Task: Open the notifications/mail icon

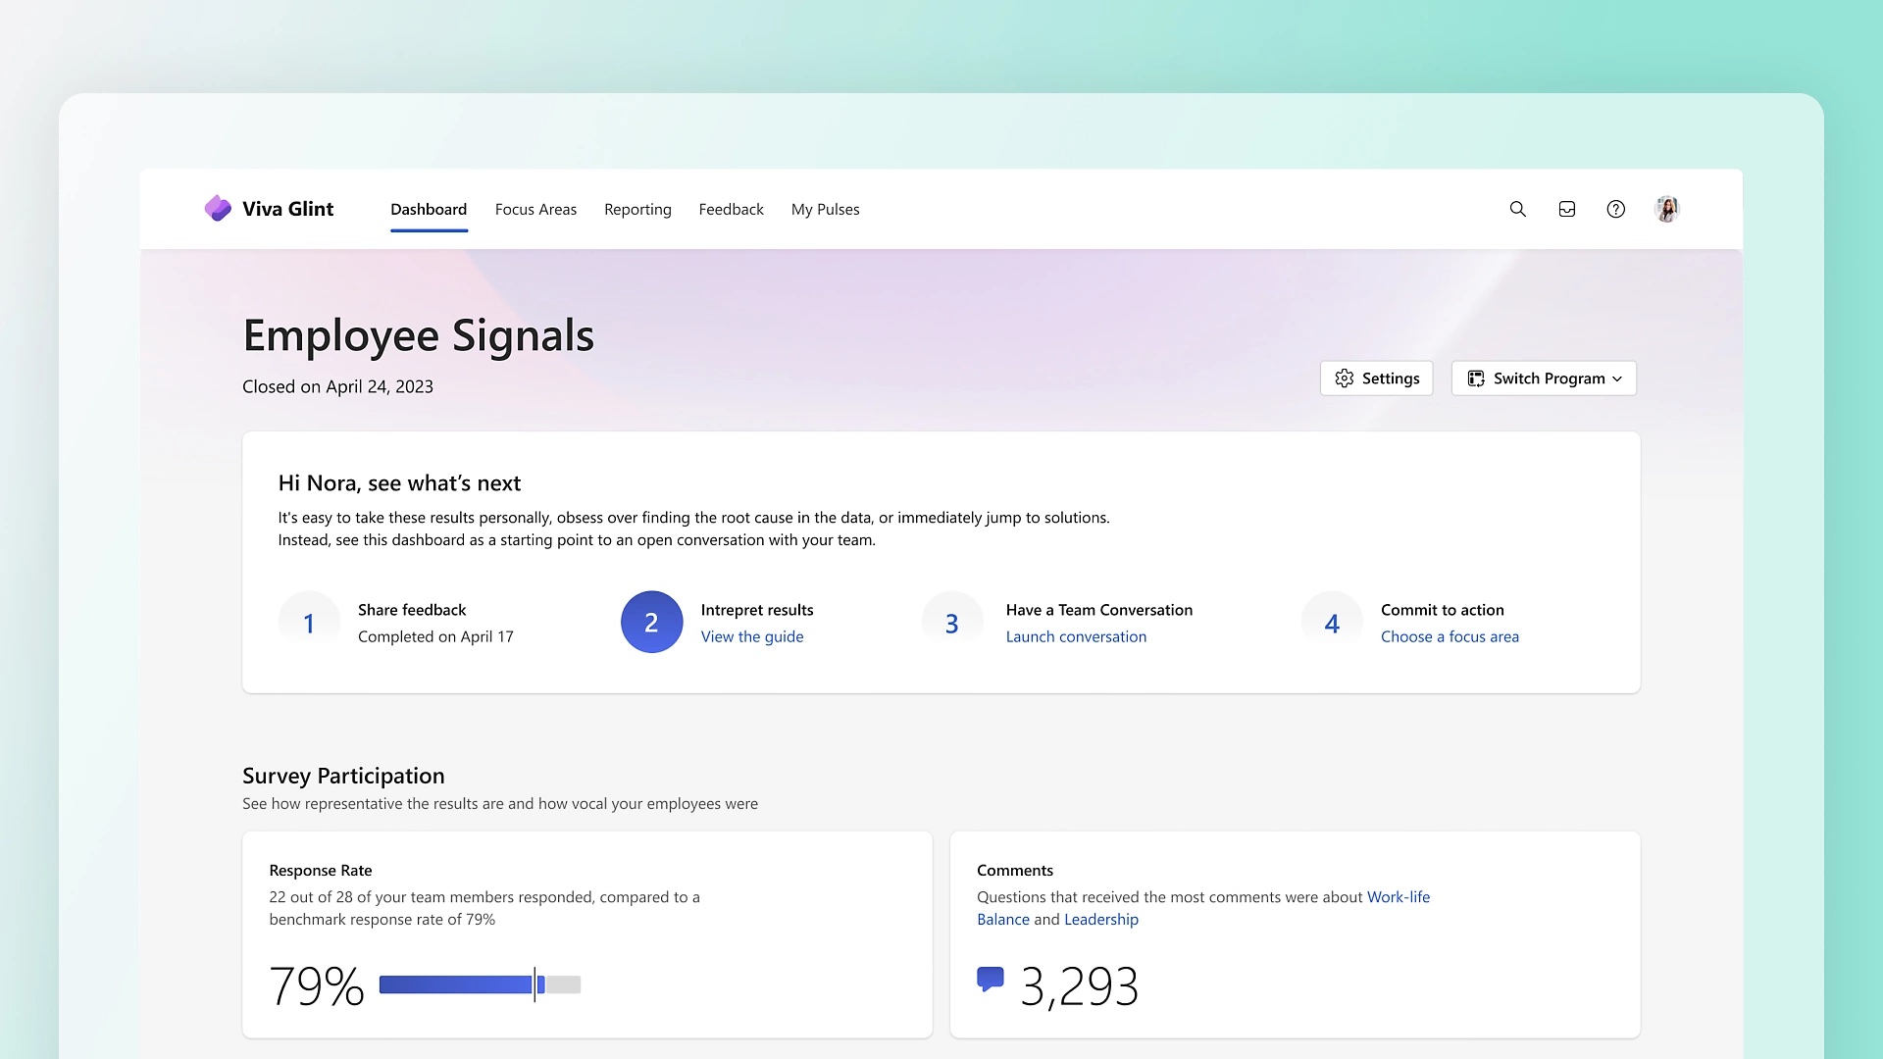Action: pyautogui.click(x=1566, y=210)
